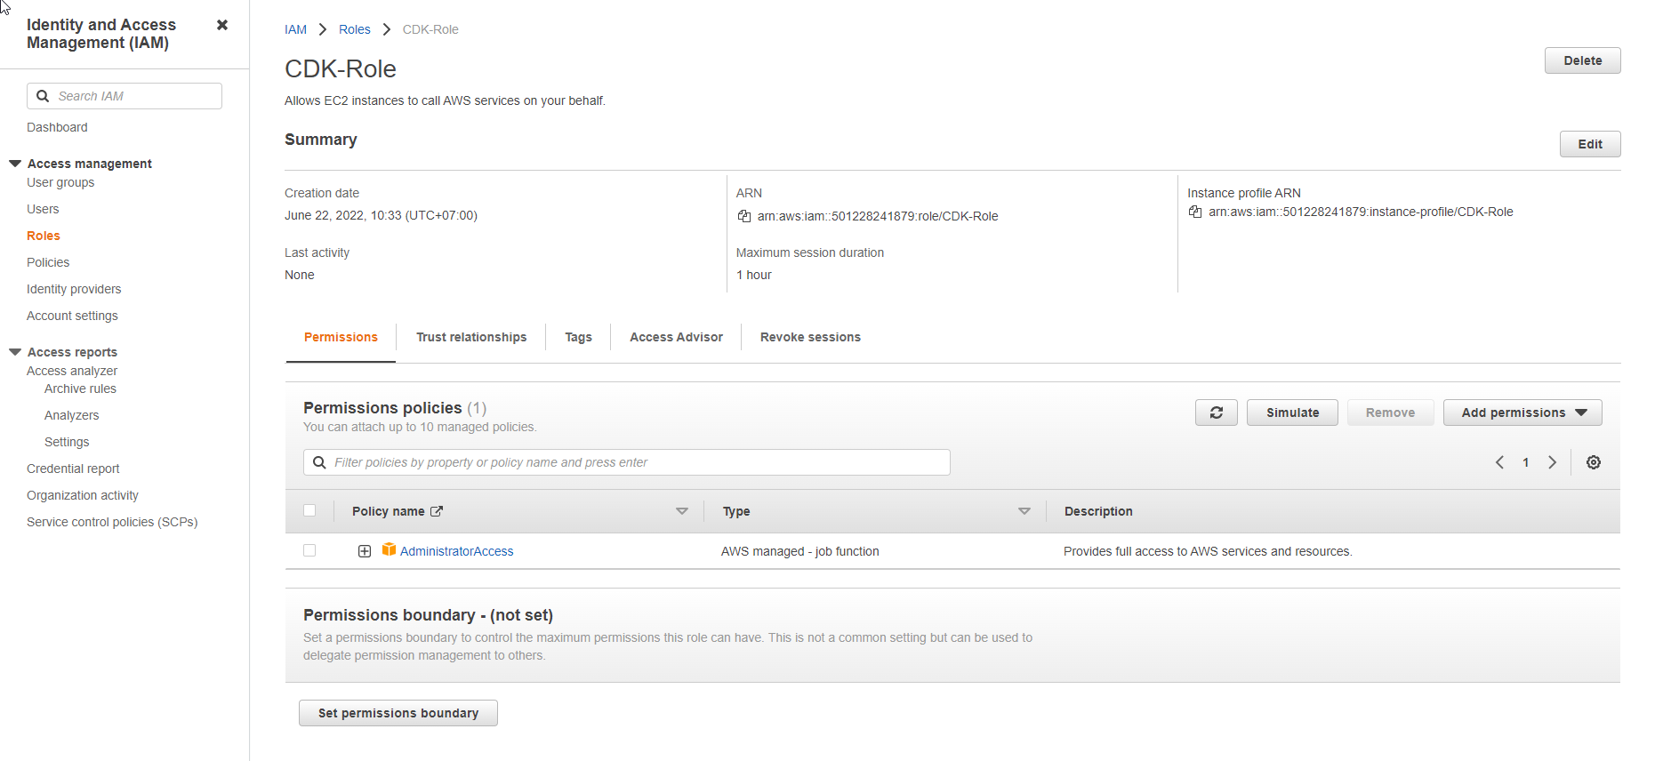Go to previous page of policies
Viewport: 1655px width, 761px height.
pos(1499,462)
